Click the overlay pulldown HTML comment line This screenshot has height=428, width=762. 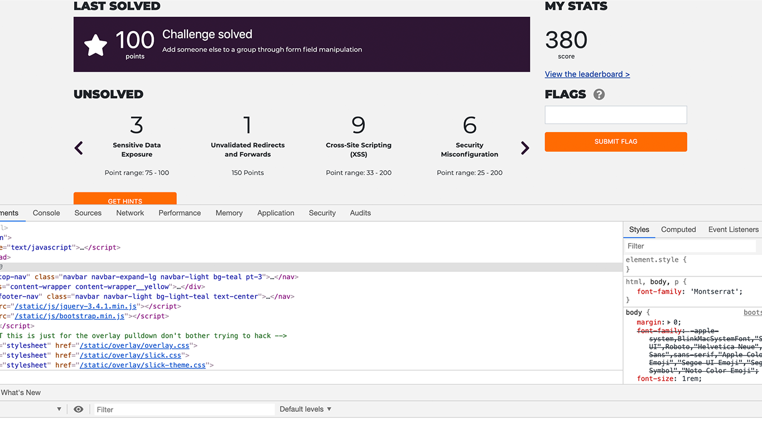tap(143, 336)
